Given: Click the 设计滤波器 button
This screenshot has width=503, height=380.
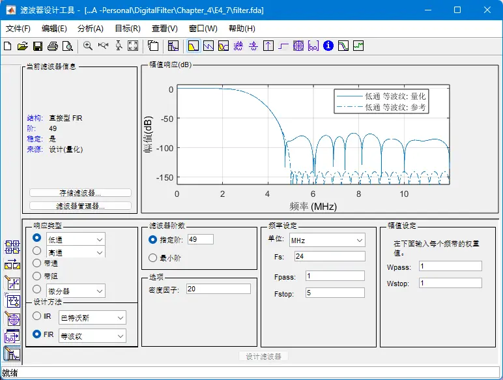Looking at the screenshot, I should click(x=263, y=357).
